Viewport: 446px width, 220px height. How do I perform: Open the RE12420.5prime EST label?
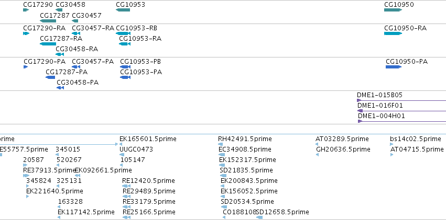point(148,181)
